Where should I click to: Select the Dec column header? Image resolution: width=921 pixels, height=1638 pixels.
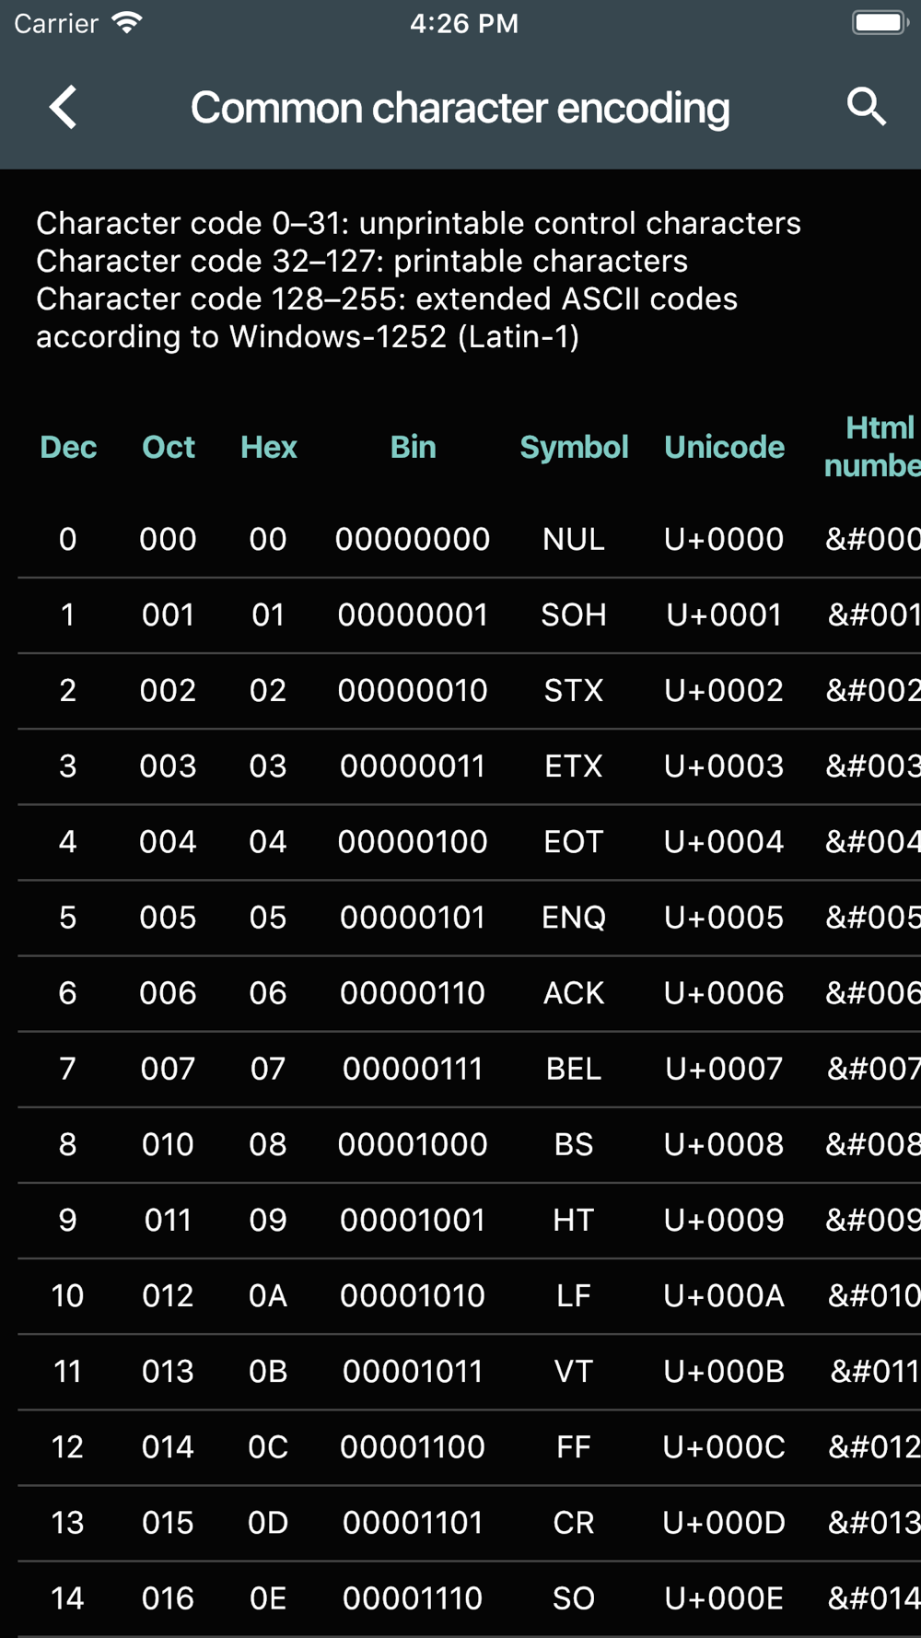(x=68, y=447)
